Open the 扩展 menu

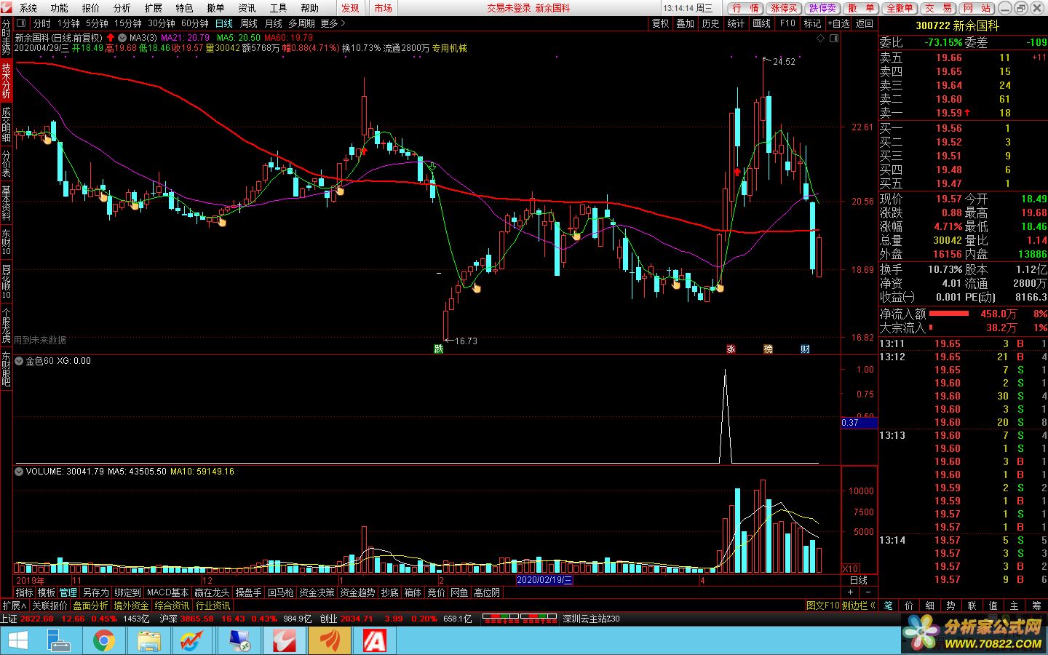[x=153, y=8]
